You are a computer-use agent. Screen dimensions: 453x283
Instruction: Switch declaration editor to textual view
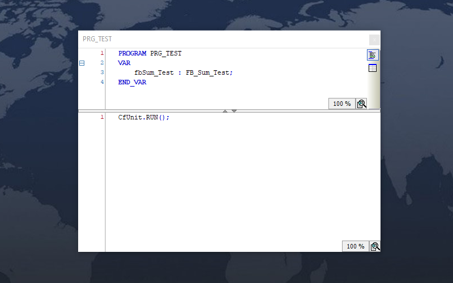point(372,55)
